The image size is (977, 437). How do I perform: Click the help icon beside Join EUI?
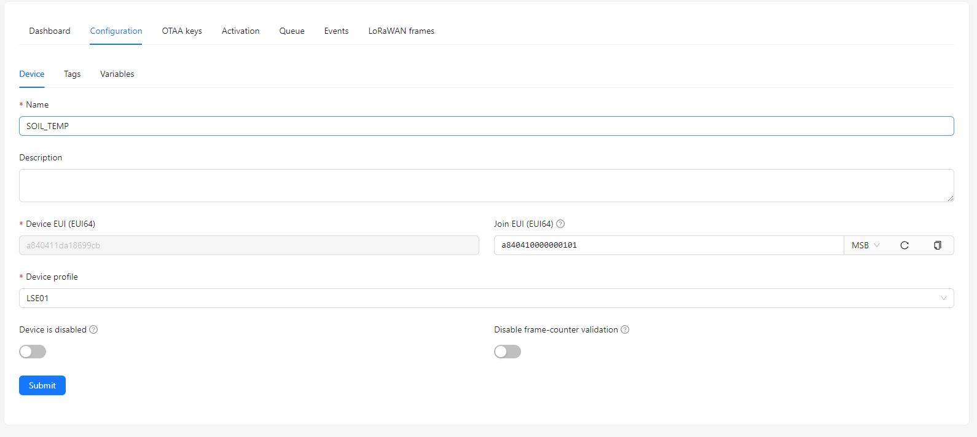pyautogui.click(x=560, y=224)
